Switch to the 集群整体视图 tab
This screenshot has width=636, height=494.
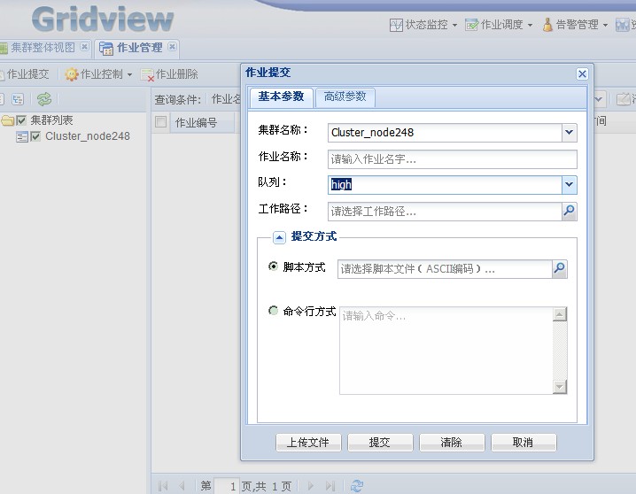point(43,48)
